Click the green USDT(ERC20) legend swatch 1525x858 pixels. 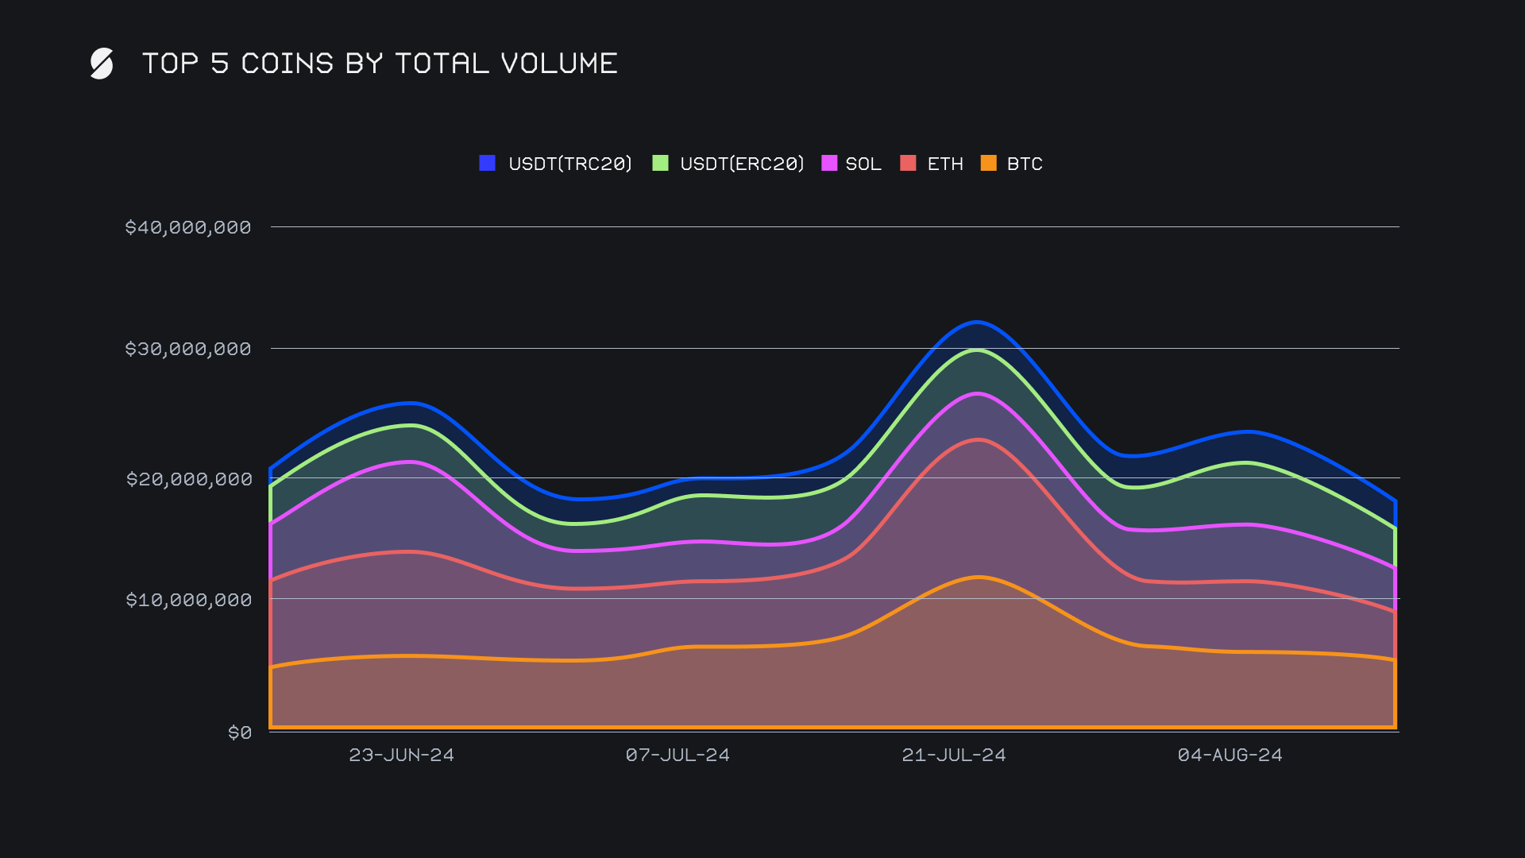[x=660, y=163]
